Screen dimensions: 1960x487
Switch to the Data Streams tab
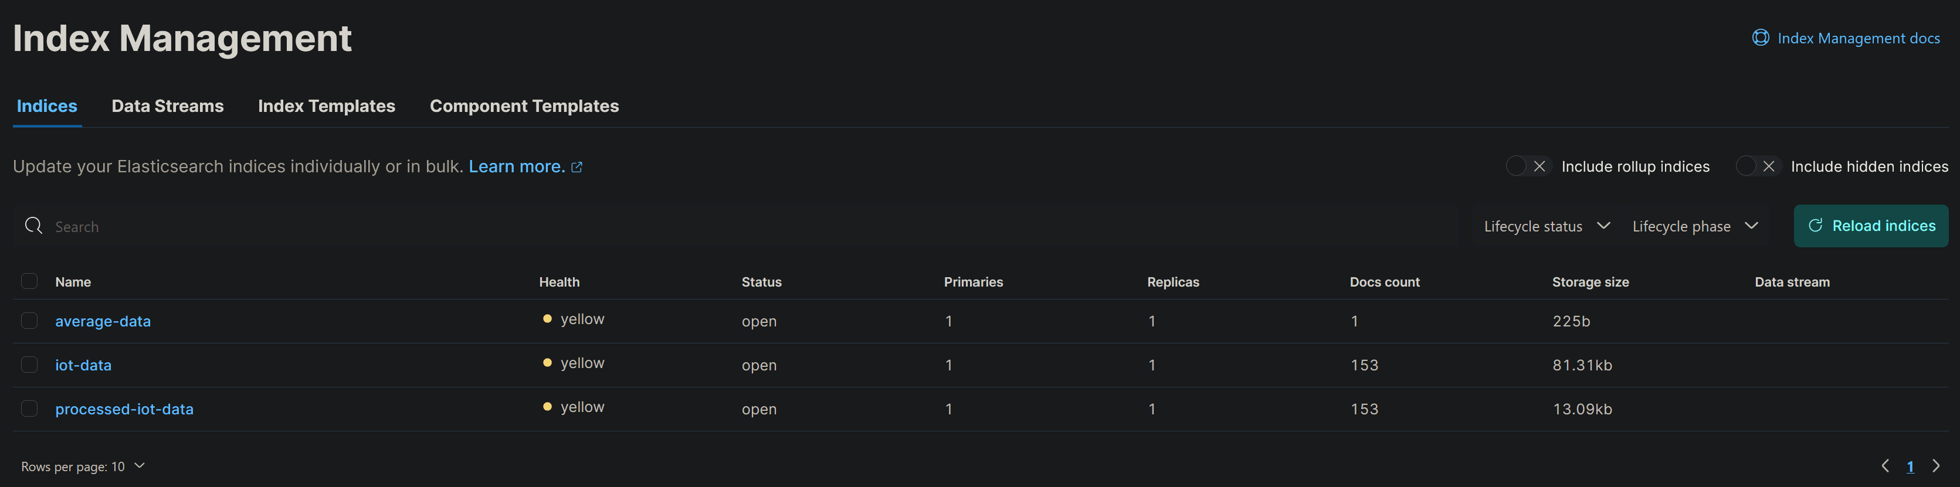coord(167,105)
